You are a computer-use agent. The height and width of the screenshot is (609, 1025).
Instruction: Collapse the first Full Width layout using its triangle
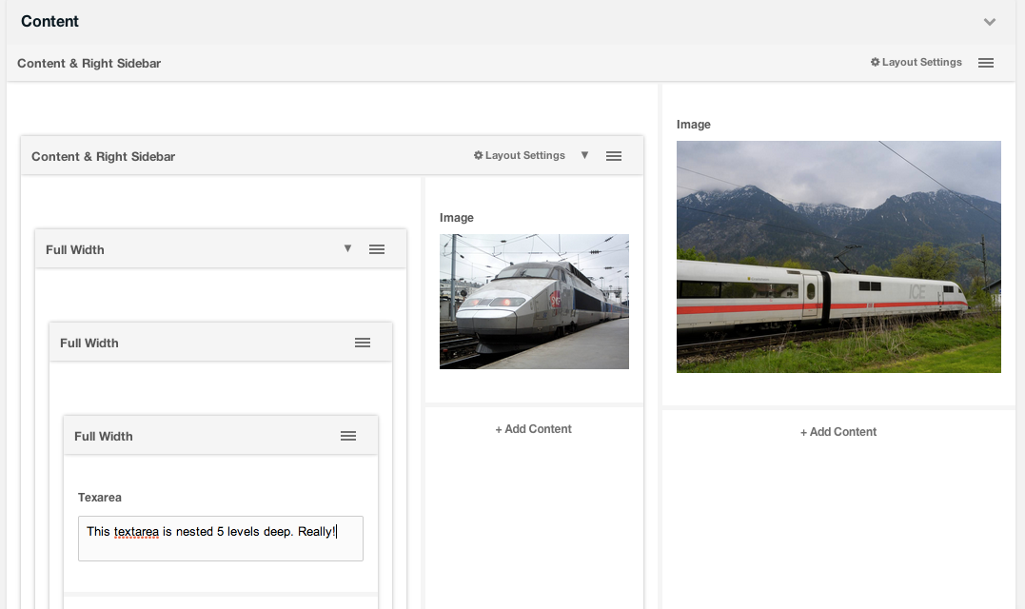coord(347,249)
